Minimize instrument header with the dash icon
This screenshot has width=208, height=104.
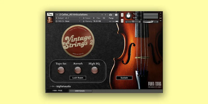coord(161,16)
